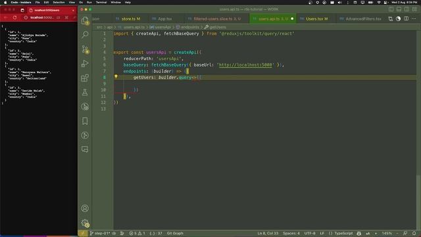
Task: Close the localhost browser tab
Action: coord(73,11)
